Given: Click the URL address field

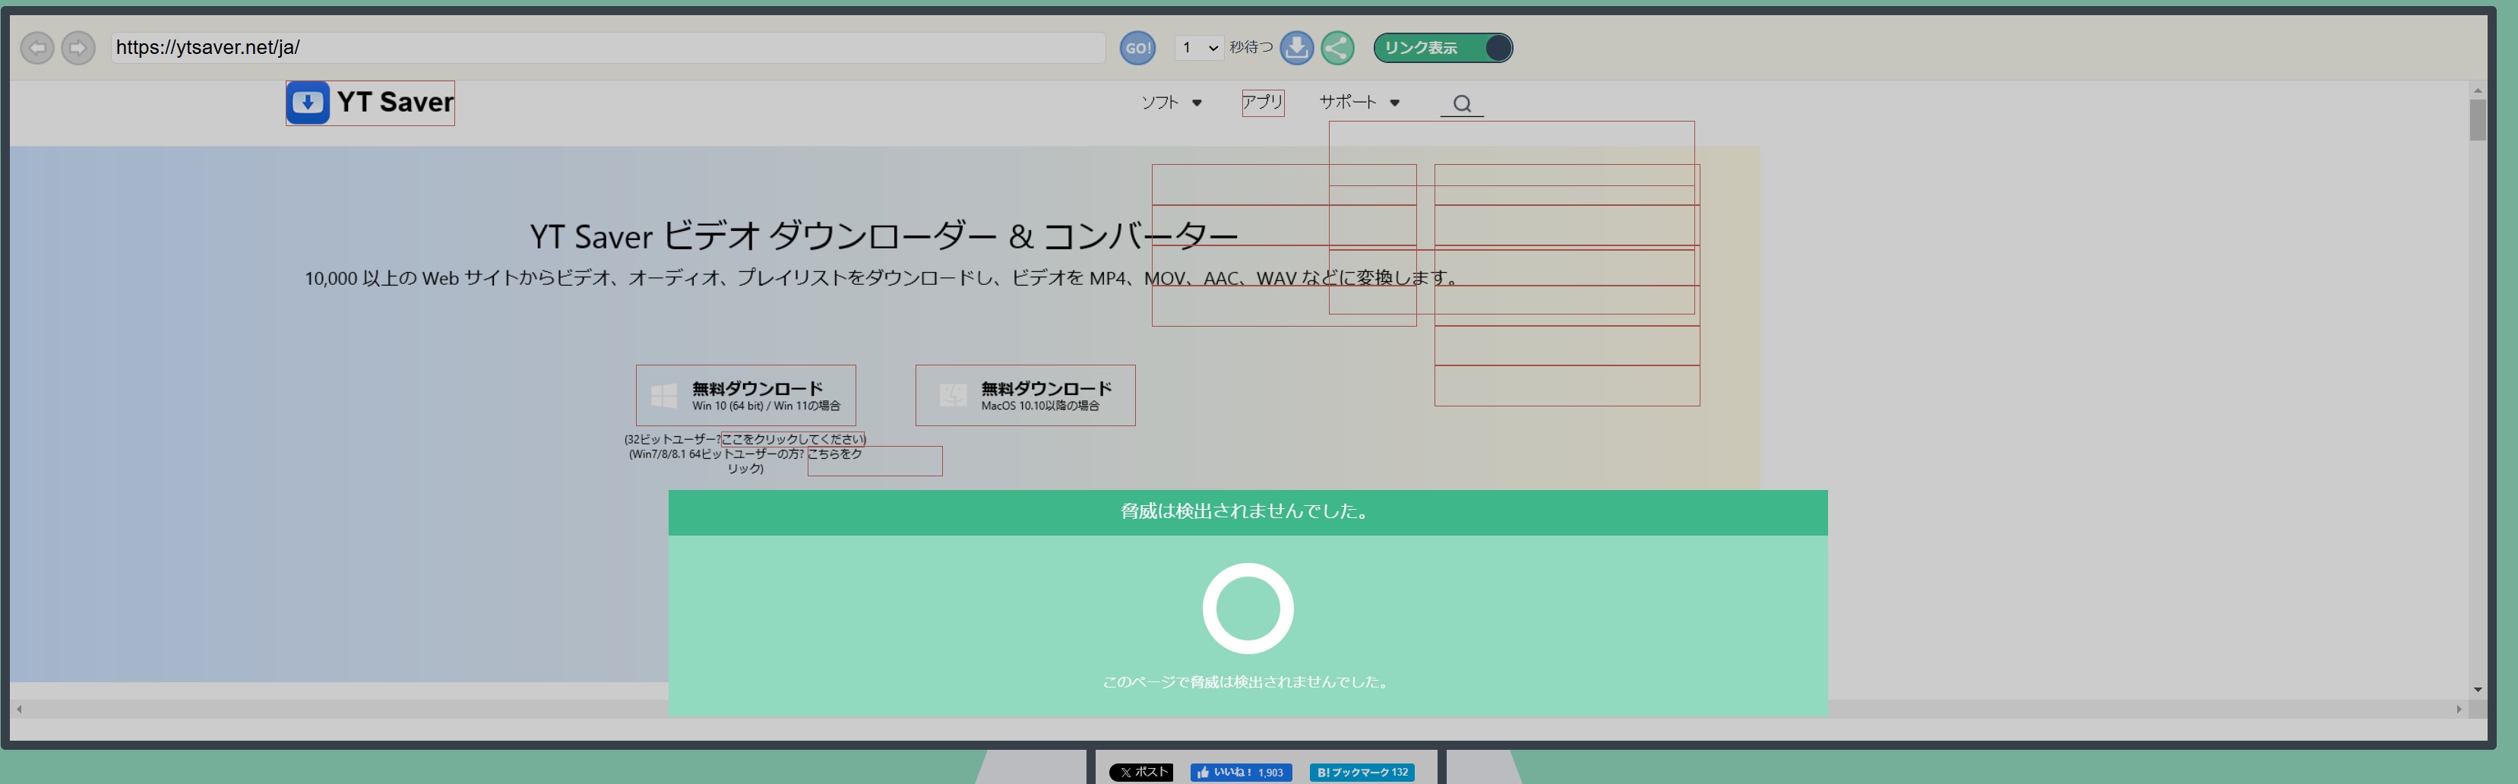Looking at the screenshot, I should click(608, 48).
